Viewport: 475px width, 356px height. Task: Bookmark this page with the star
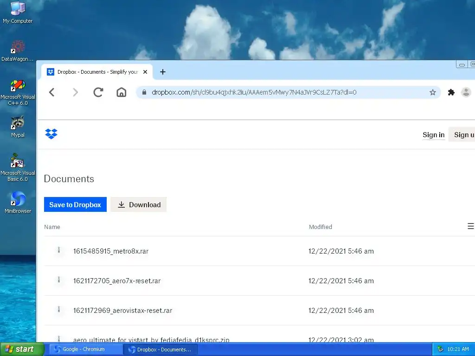(x=433, y=92)
